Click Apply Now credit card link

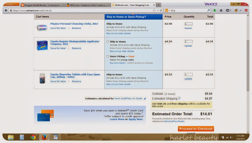[136, 119]
